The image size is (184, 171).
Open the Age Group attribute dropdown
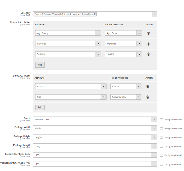coord(68,33)
